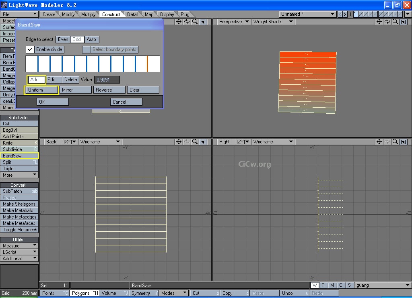Select Auto edge mode in BandSaw
Image resolution: width=412 pixels, height=298 pixels.
pos(91,39)
